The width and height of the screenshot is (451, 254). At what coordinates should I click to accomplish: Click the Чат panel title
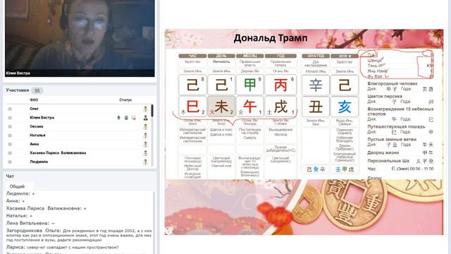click(x=10, y=176)
